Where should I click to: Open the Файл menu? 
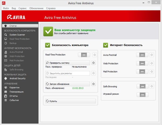[6, 8]
